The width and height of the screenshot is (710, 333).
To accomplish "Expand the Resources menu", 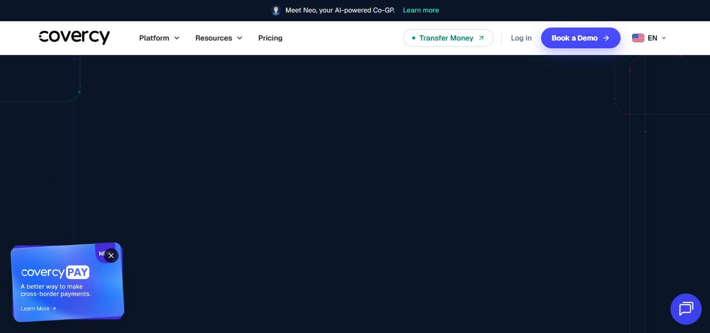I will tap(219, 38).
